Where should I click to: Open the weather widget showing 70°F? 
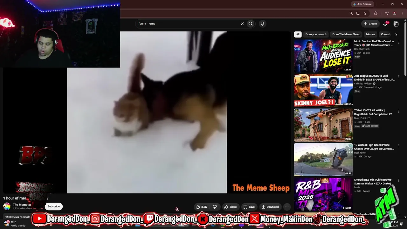tap(15, 224)
